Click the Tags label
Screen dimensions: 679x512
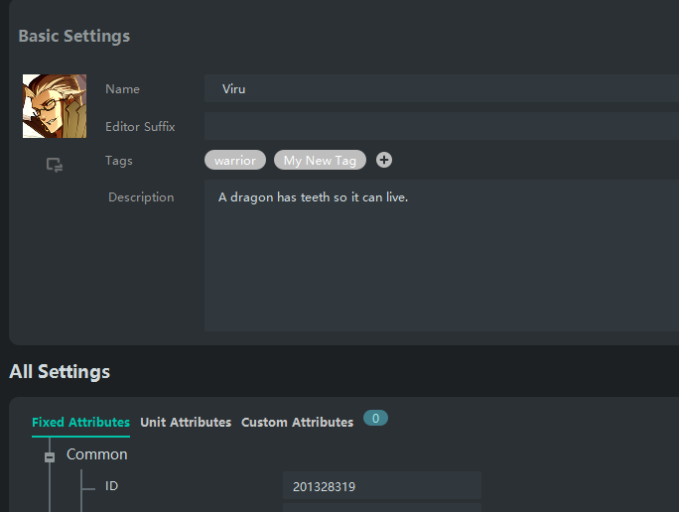point(119,161)
